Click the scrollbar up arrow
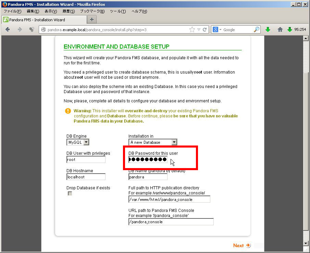310x253 pixels. (306, 38)
